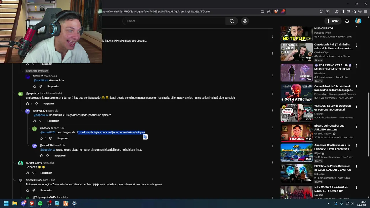The height and width of the screenshot is (208, 370).
Task: Like the 'no tenes ni el juego descargado' reply
Action: (34, 121)
